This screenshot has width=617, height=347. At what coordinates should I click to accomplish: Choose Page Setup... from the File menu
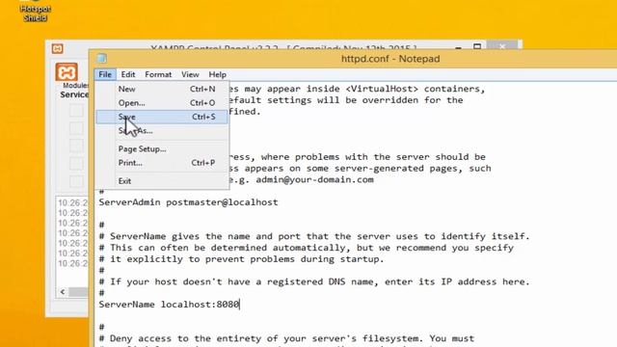coord(162,148)
